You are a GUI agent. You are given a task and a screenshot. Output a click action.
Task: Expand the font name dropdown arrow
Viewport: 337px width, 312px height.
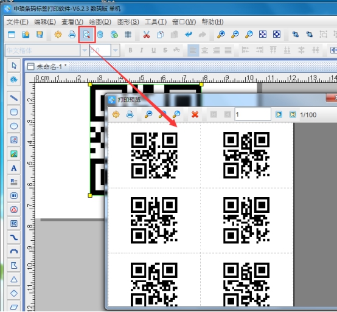coord(85,50)
